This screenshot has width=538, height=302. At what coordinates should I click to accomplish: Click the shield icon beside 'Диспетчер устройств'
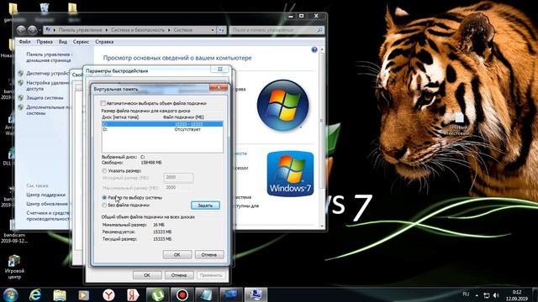pyautogui.click(x=20, y=73)
